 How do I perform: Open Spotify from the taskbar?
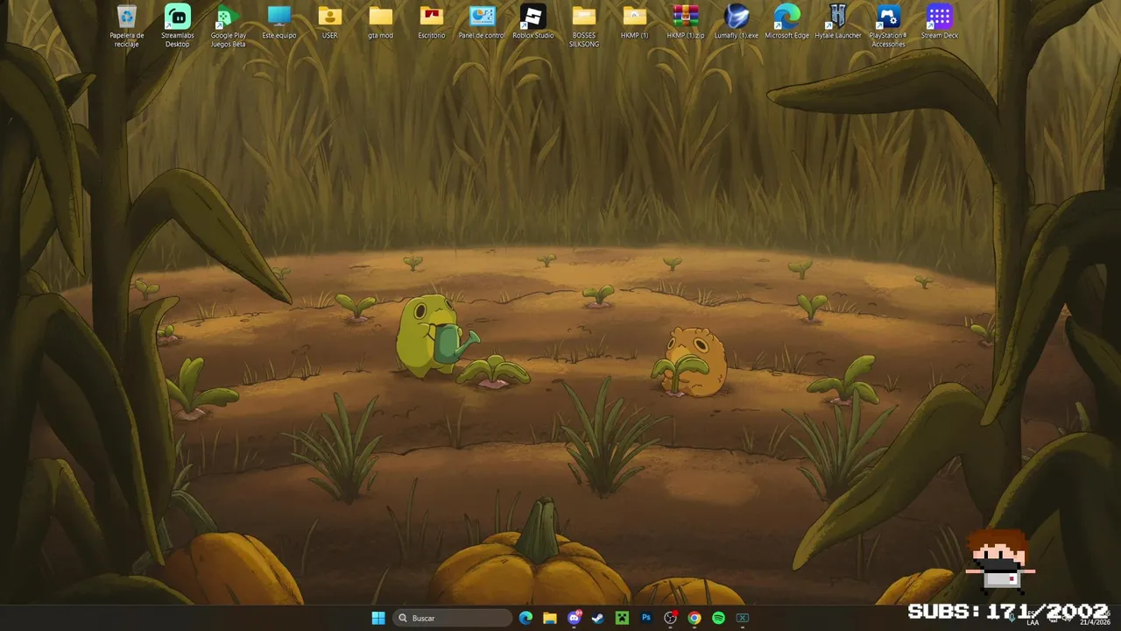point(718,618)
